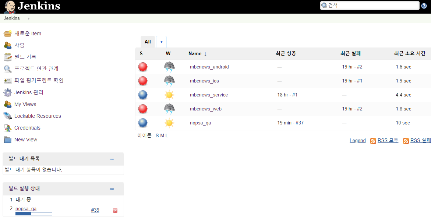431x222 pixels.
Task: Click storm weather icon of mbcnews_web
Action: coord(169,109)
